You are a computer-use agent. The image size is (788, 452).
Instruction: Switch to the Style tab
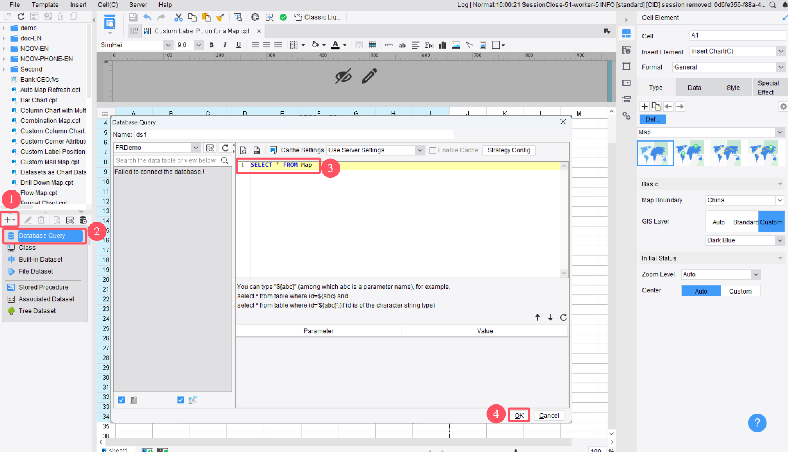(733, 88)
